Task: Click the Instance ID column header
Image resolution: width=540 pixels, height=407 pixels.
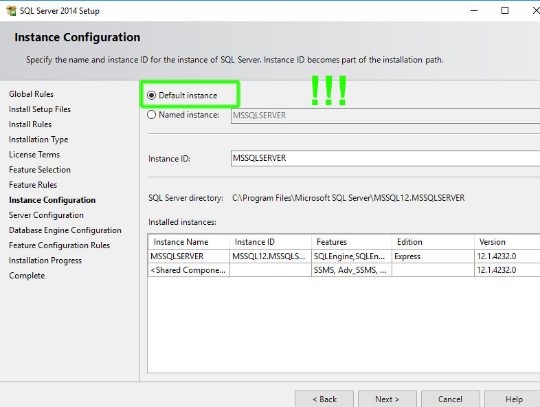Action: coord(271,242)
